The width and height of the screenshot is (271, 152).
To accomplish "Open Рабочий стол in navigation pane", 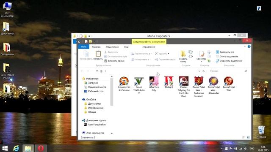I will (x=94, y=91).
